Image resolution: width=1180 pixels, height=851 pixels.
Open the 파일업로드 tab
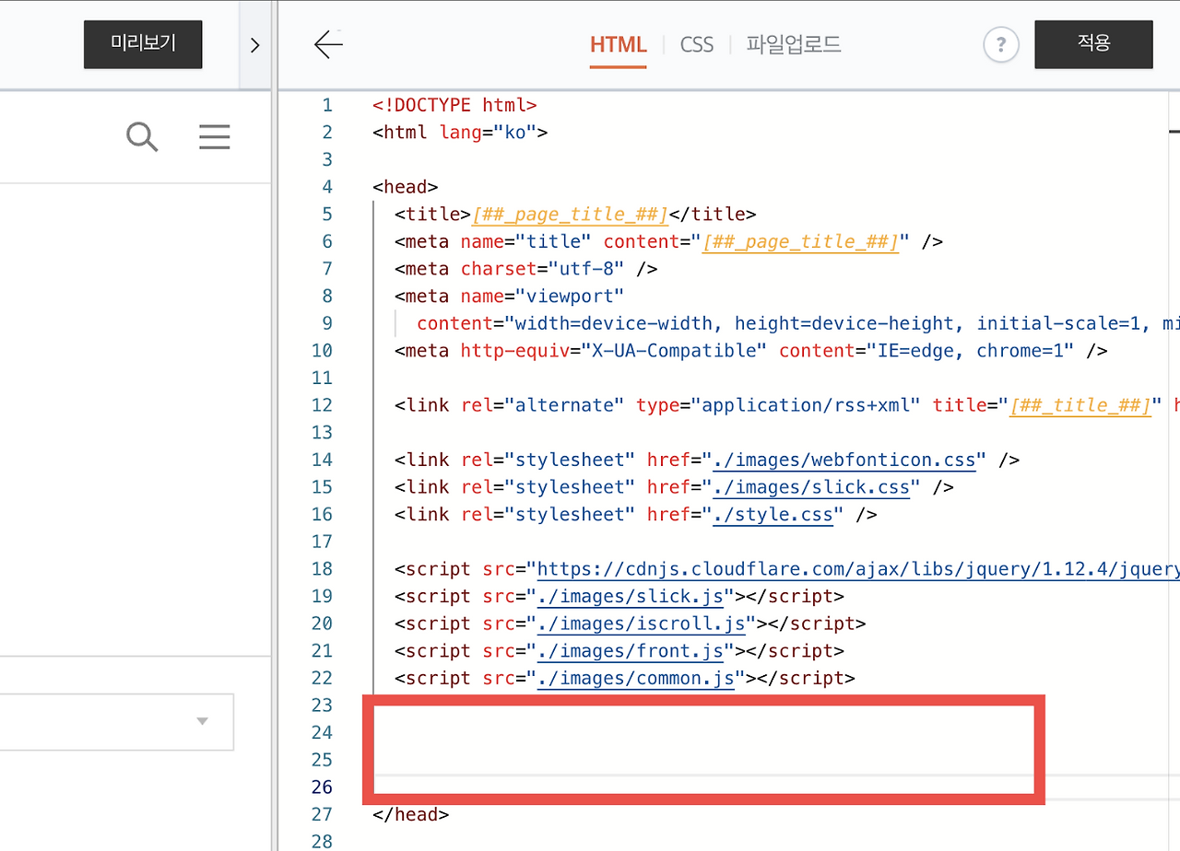[x=794, y=44]
